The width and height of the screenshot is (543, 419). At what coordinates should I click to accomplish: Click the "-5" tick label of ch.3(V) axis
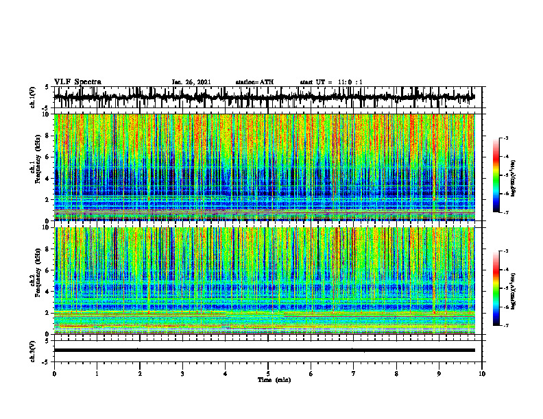[47, 362]
